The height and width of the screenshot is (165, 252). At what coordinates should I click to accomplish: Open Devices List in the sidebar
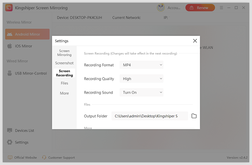[x=20, y=130]
